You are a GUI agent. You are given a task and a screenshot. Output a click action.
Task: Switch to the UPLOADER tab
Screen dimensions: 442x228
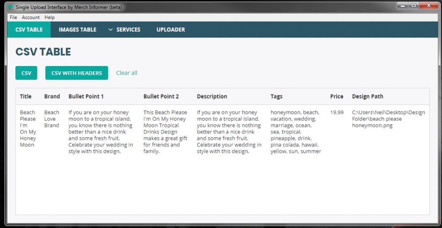(x=170, y=30)
